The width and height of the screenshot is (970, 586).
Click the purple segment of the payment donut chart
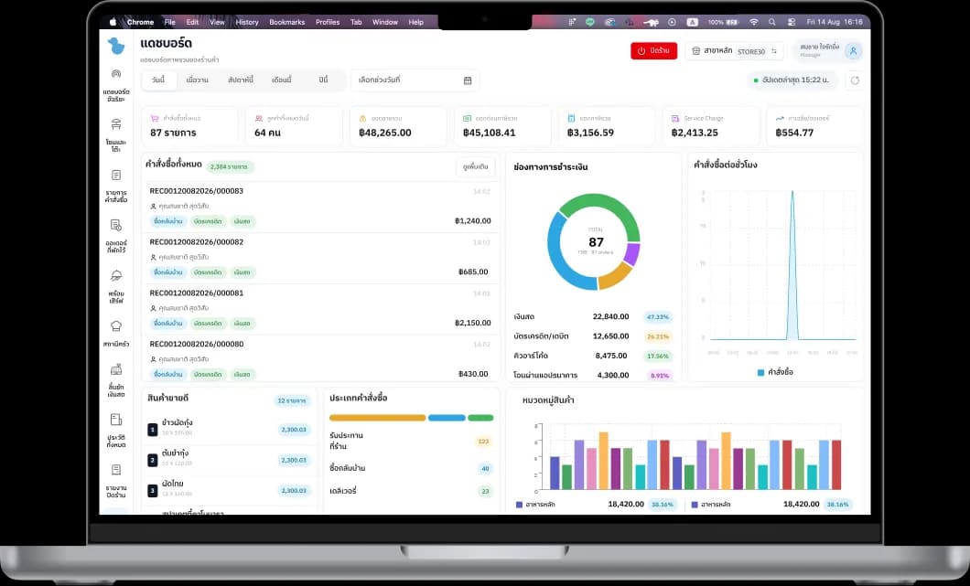[x=632, y=253]
